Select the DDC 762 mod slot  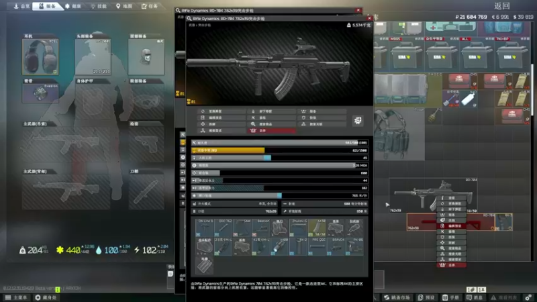pyautogui.click(x=223, y=228)
